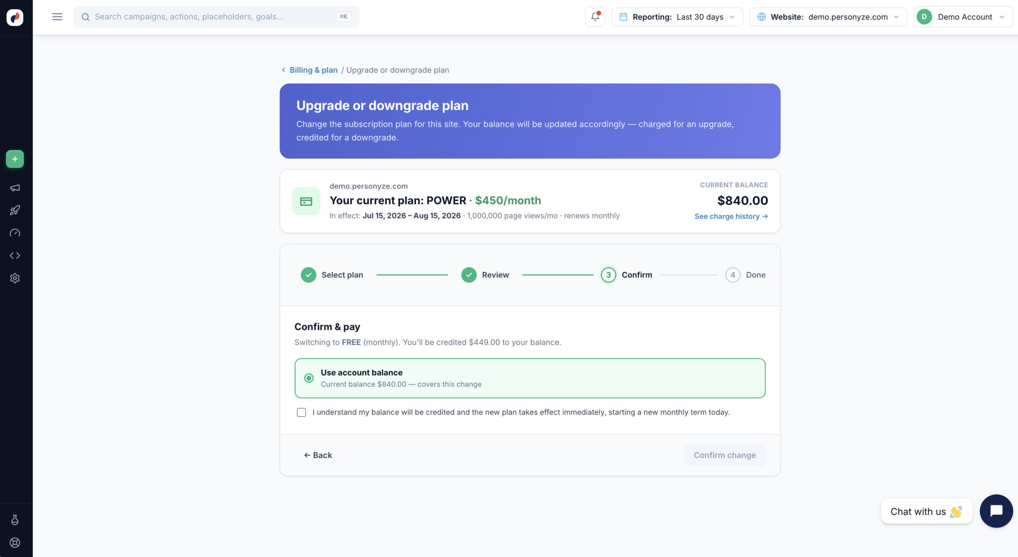The width and height of the screenshot is (1018, 557).
Task: Click the green plus create button
Action: click(x=15, y=159)
